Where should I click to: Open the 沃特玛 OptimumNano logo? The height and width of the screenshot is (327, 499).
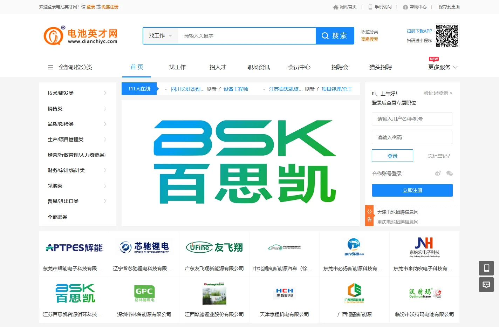425,293
